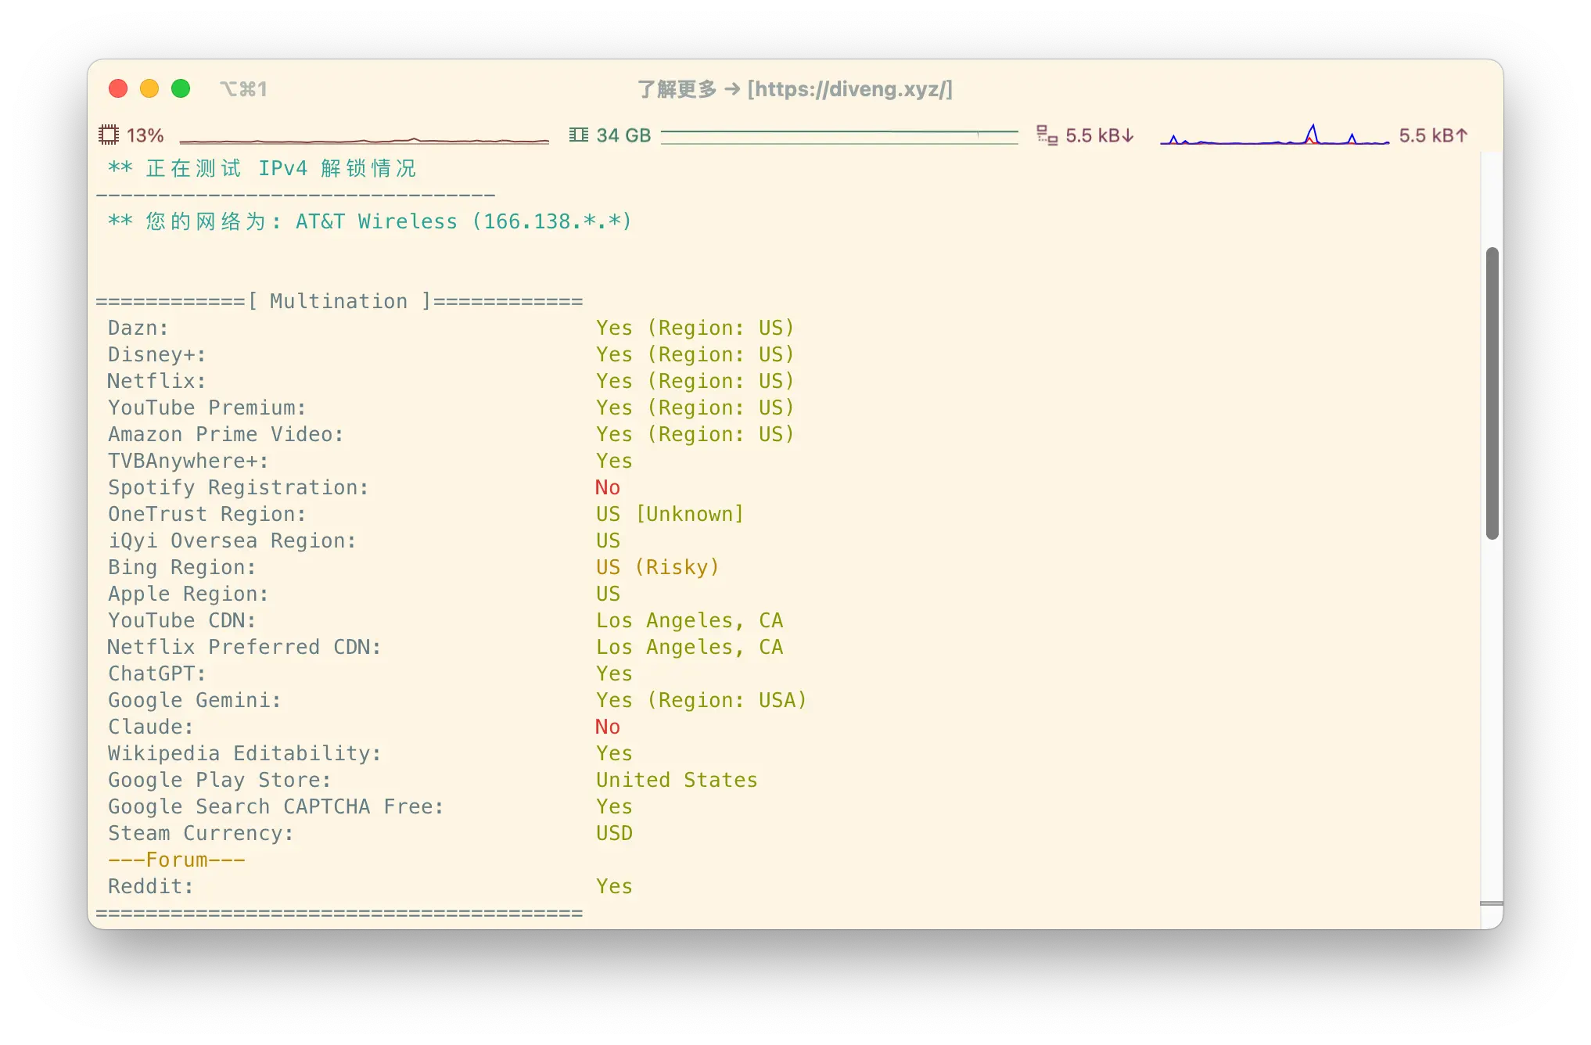
Task: Click the network activity sparkline graph
Action: point(1274,135)
